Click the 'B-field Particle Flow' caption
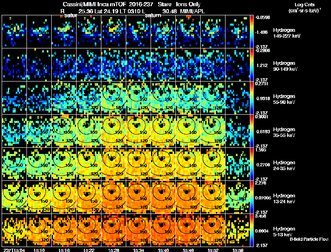Screen dimensions: 331x252 (309, 239)
